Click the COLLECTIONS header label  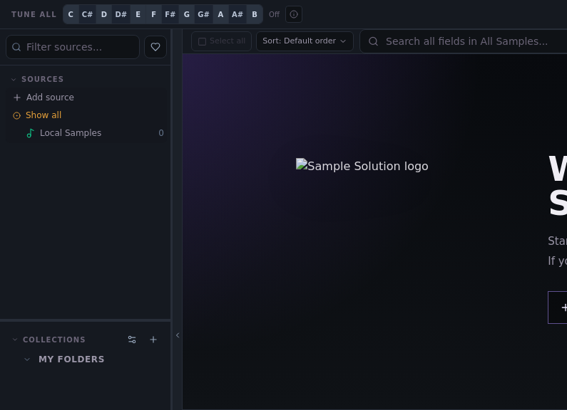pos(54,340)
